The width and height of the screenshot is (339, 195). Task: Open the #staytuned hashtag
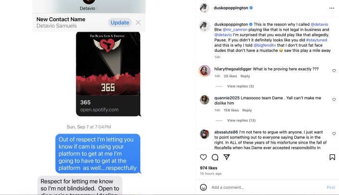click(316, 40)
